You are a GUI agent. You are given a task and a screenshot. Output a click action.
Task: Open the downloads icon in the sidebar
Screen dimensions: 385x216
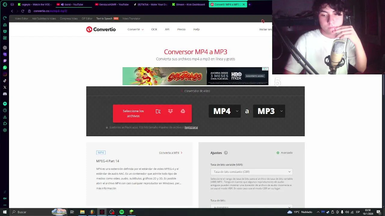pos(5,117)
